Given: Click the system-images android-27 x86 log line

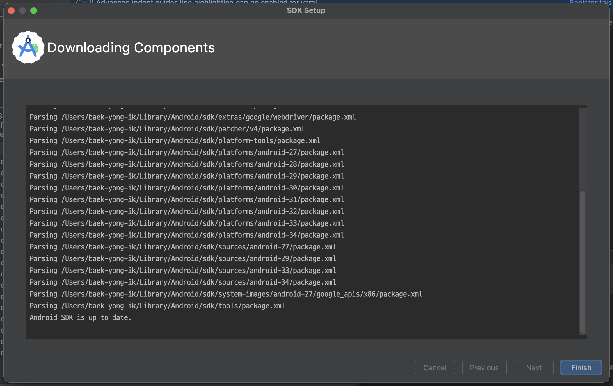Looking at the screenshot, I should coord(226,294).
